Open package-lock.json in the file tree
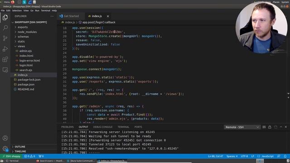The width and height of the screenshot is (290, 163). [x=29, y=80]
